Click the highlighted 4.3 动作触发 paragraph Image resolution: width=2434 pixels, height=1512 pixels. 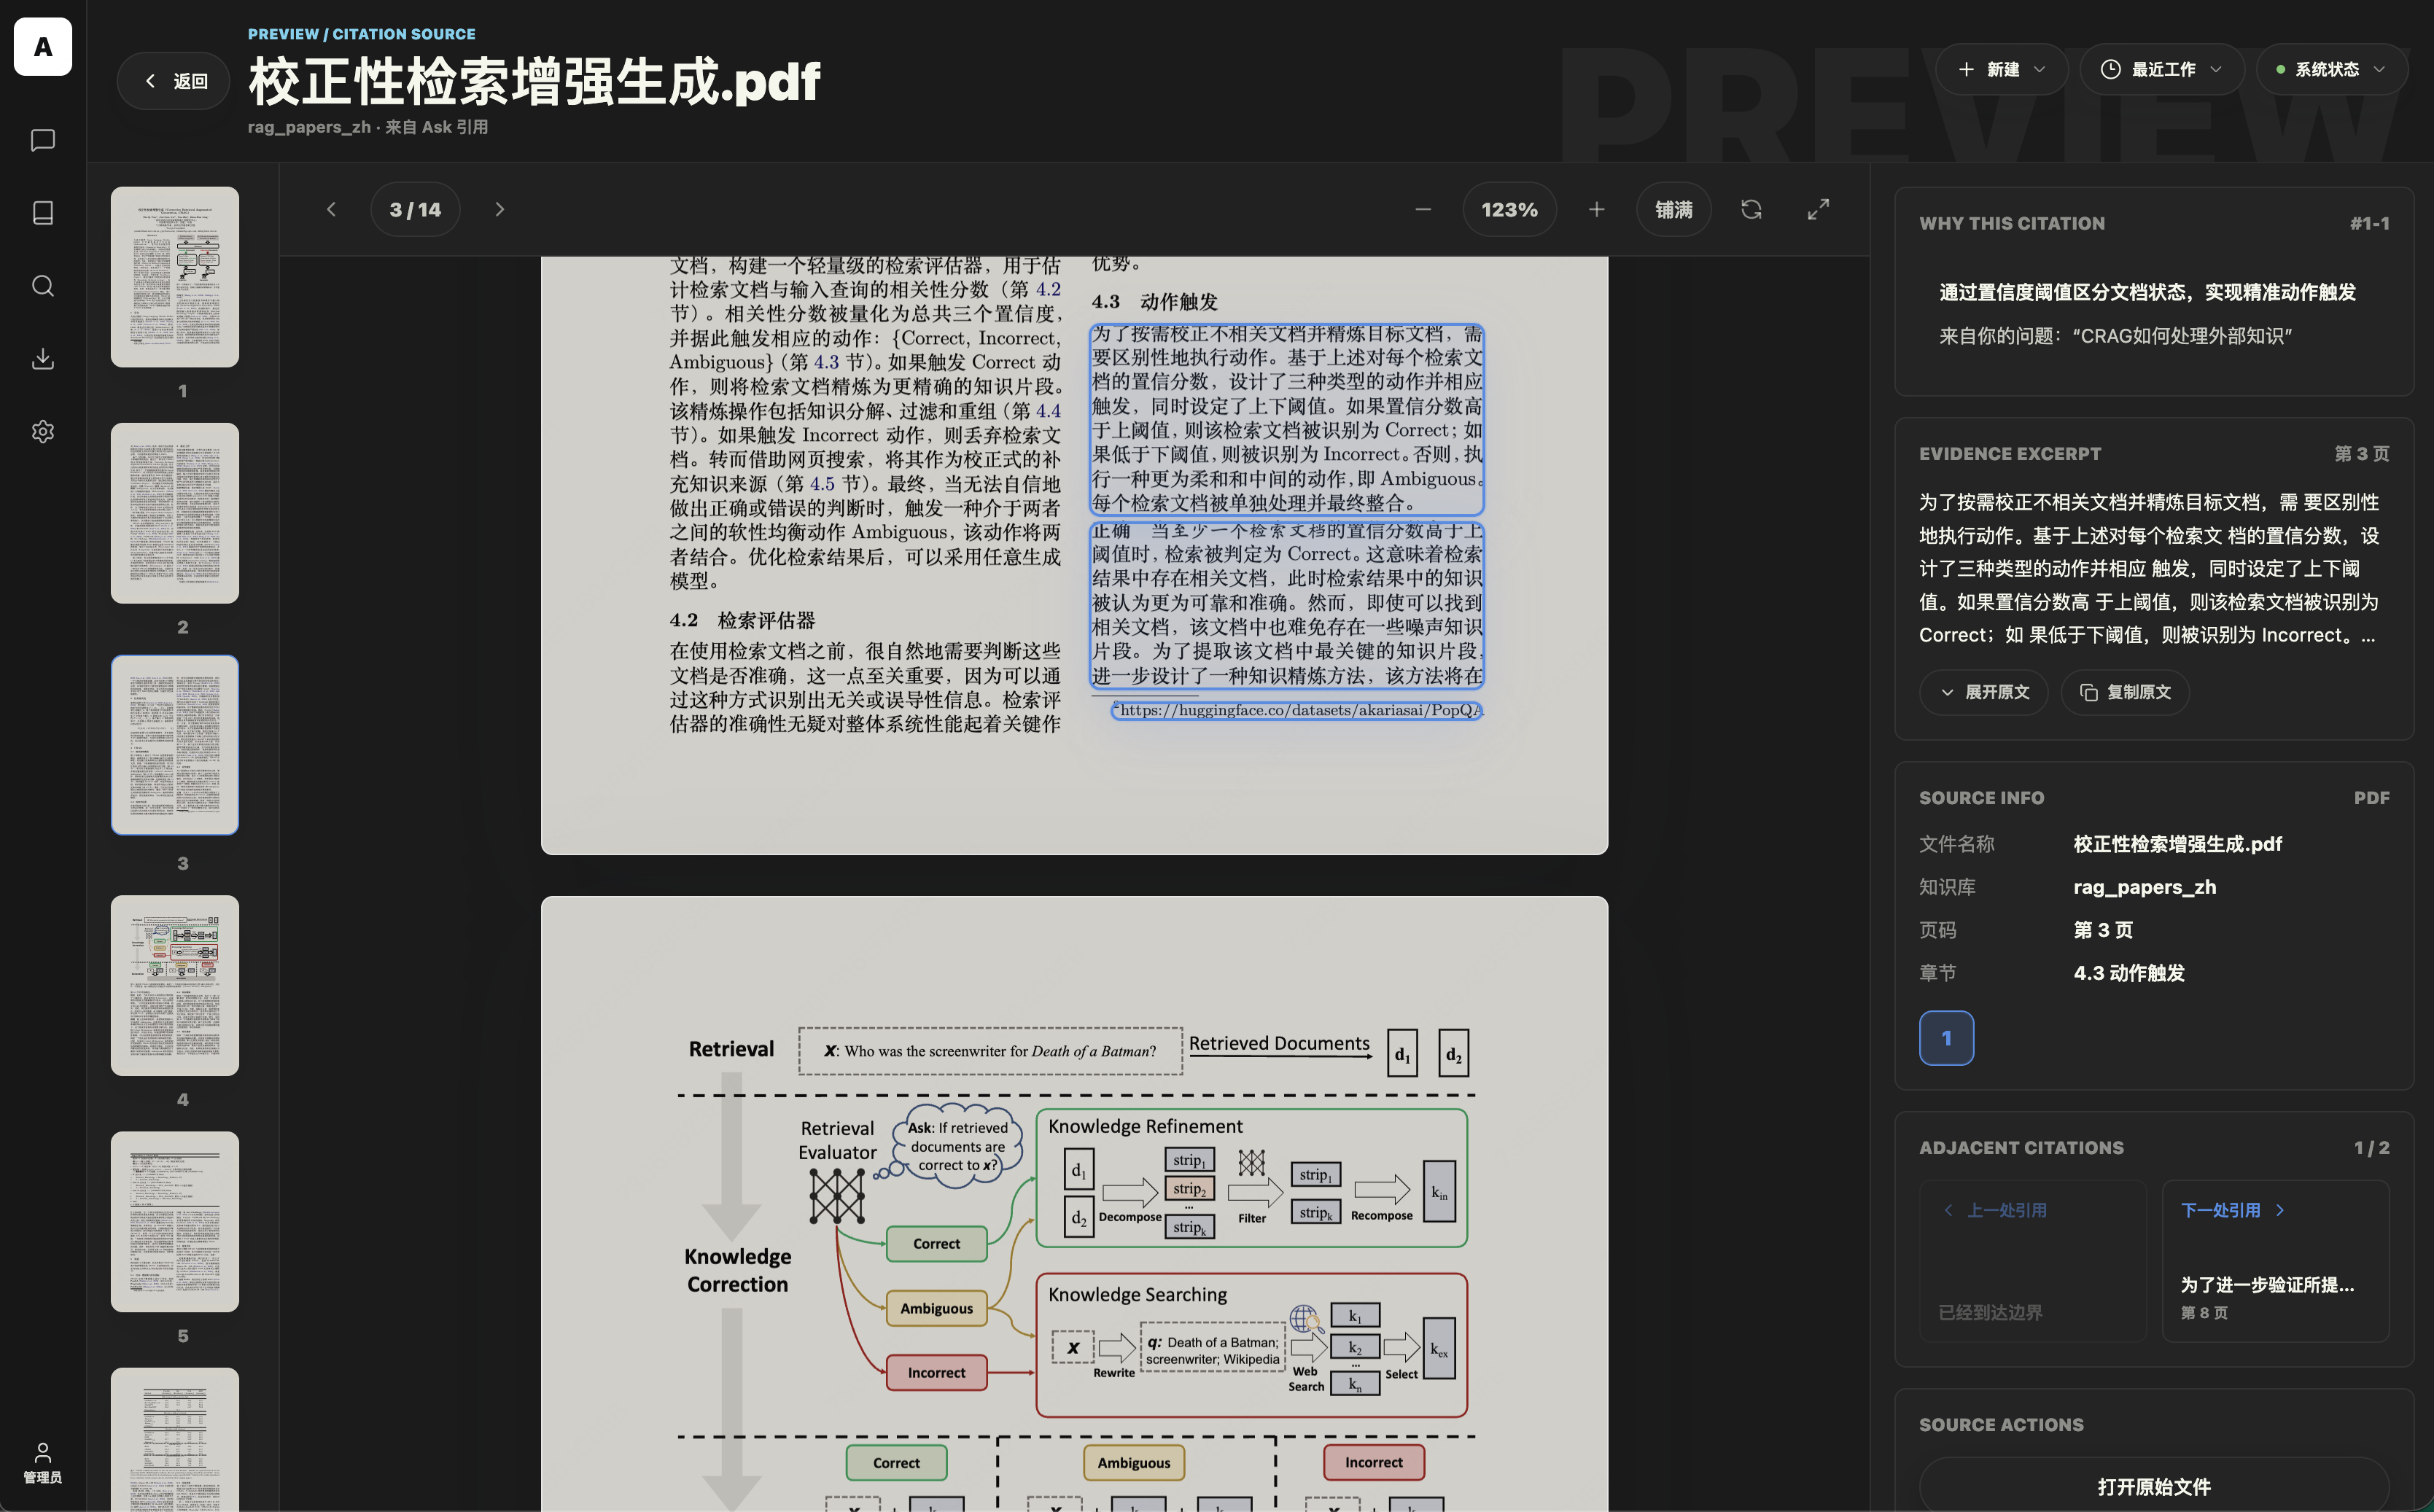[x=1287, y=419]
